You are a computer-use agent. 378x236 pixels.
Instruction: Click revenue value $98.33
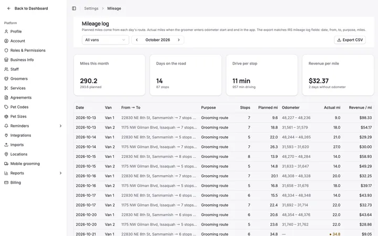click(x=365, y=118)
